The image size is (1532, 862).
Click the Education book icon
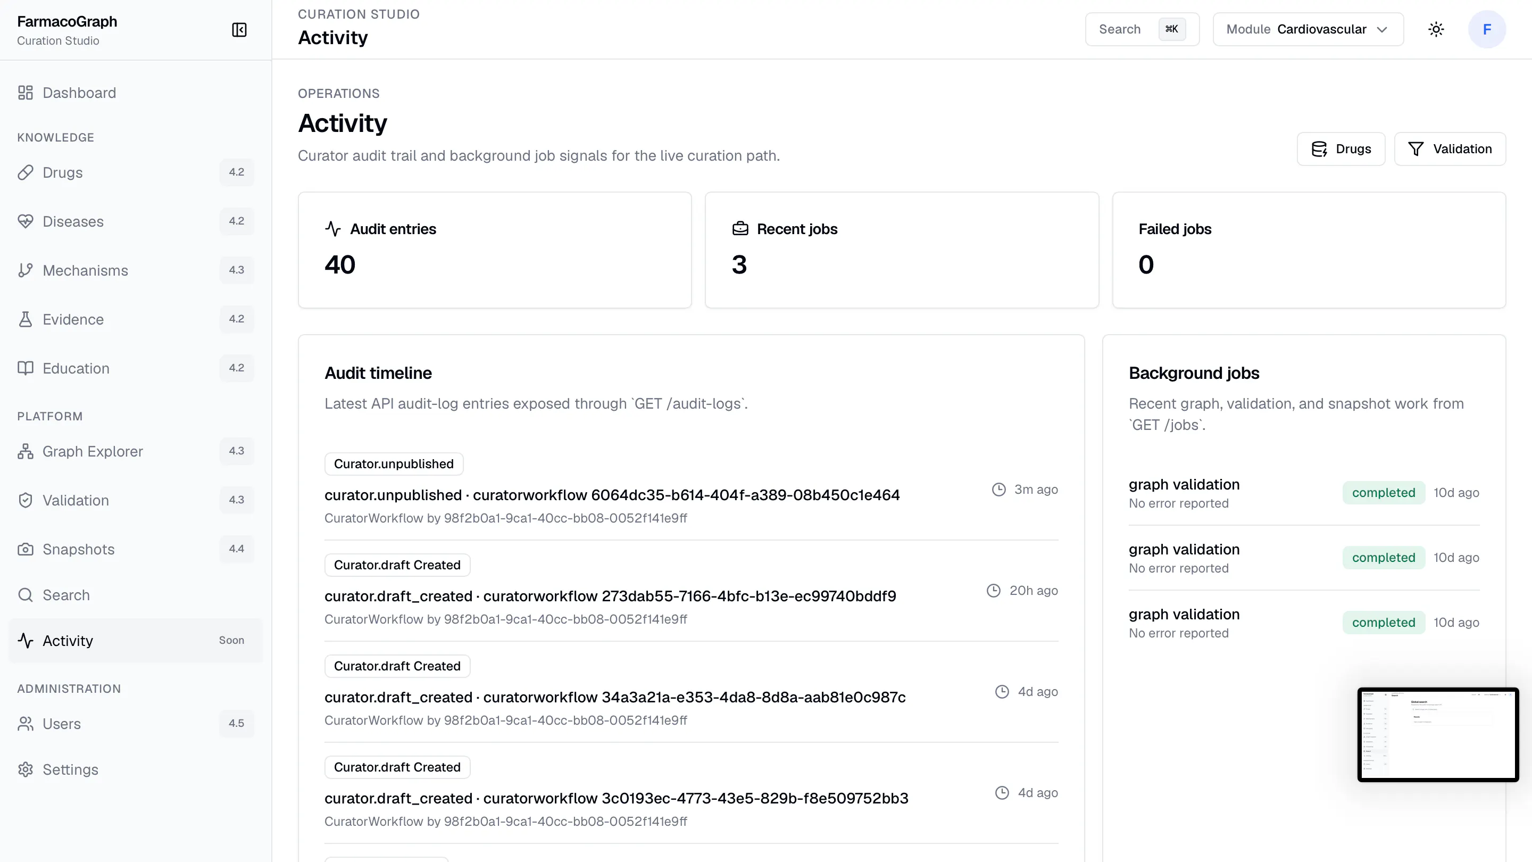pos(25,368)
